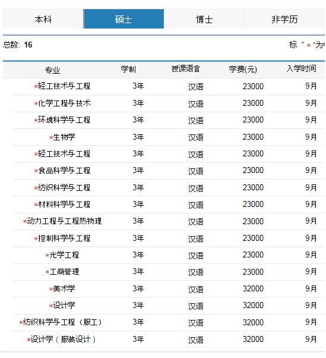Open the 美术学 program
This screenshot has height=358, width=326.
64,289
